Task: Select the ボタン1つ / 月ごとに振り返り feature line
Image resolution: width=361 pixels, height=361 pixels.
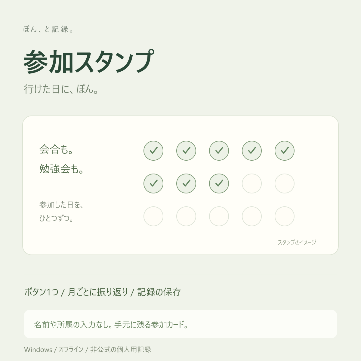Action: (x=103, y=292)
